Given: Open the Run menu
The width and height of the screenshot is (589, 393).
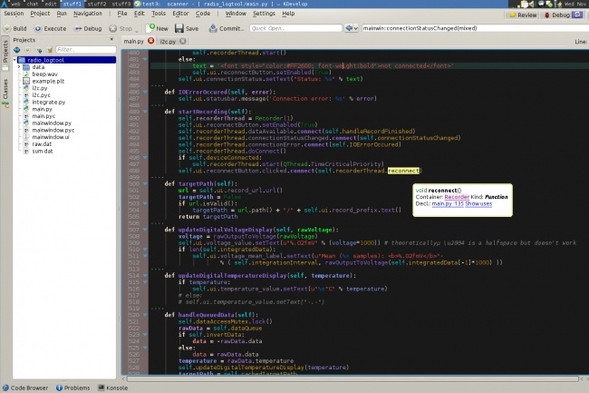Looking at the screenshot, I should pos(62,14).
